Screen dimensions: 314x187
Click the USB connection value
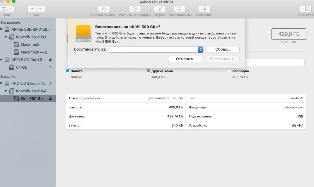click(x=300, y=116)
